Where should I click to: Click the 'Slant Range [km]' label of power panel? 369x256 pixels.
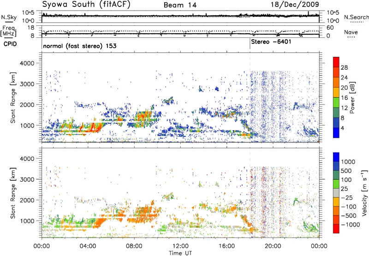point(13,98)
